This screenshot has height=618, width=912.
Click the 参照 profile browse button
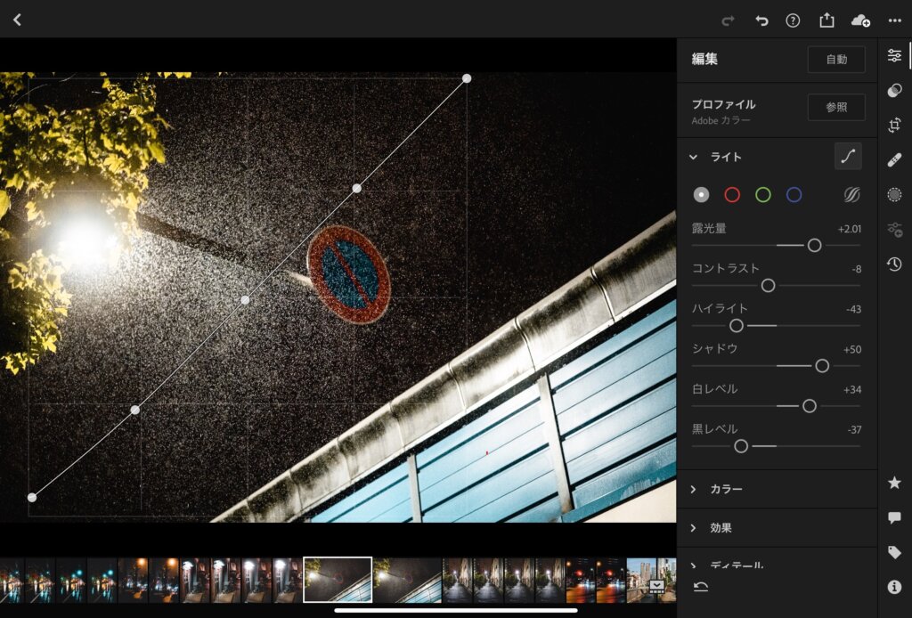[836, 107]
